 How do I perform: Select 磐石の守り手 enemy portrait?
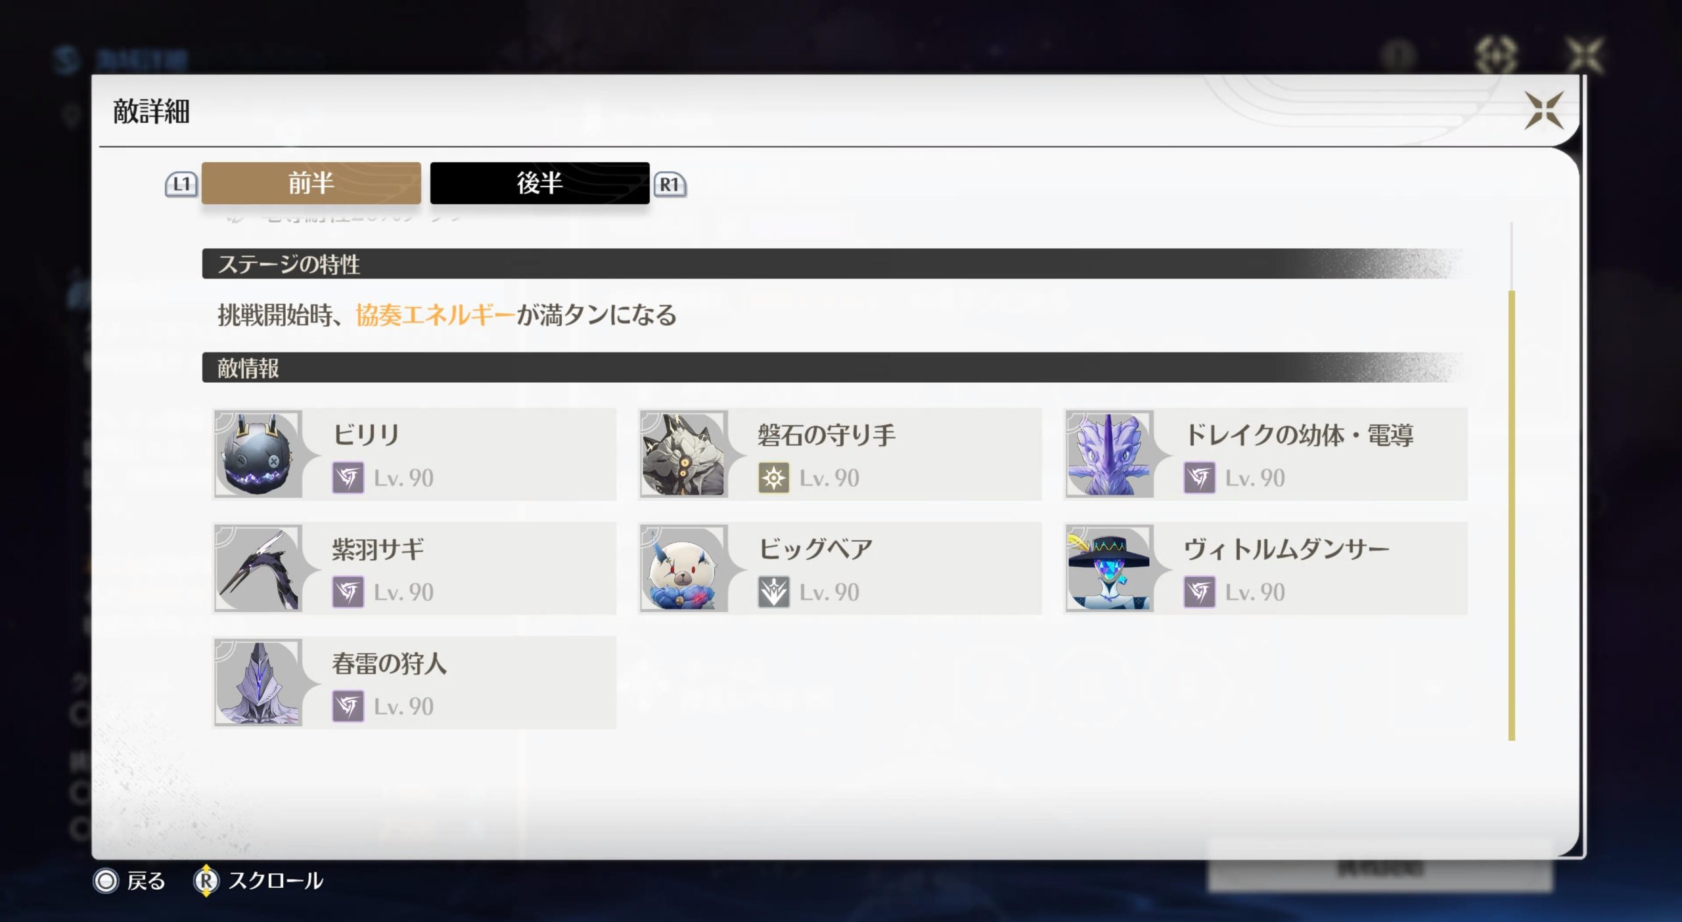coord(684,454)
